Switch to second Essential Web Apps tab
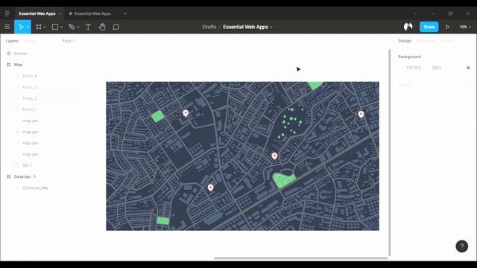477x268 pixels. pyautogui.click(x=90, y=13)
